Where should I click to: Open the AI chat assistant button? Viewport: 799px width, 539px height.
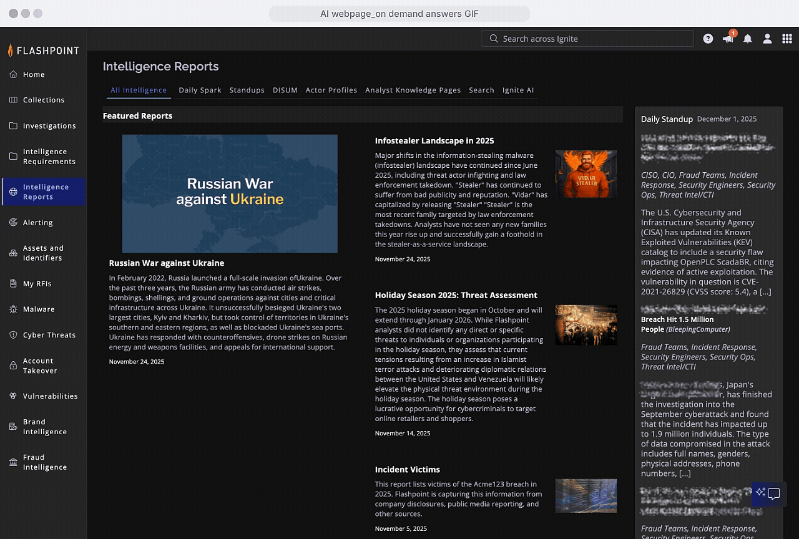coord(768,493)
